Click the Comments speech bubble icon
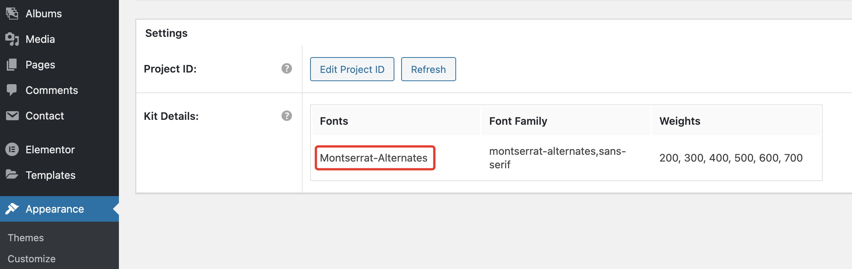Image resolution: width=852 pixels, height=269 pixels. 12,90
